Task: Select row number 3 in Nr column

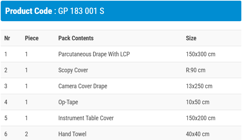Action: (6, 86)
